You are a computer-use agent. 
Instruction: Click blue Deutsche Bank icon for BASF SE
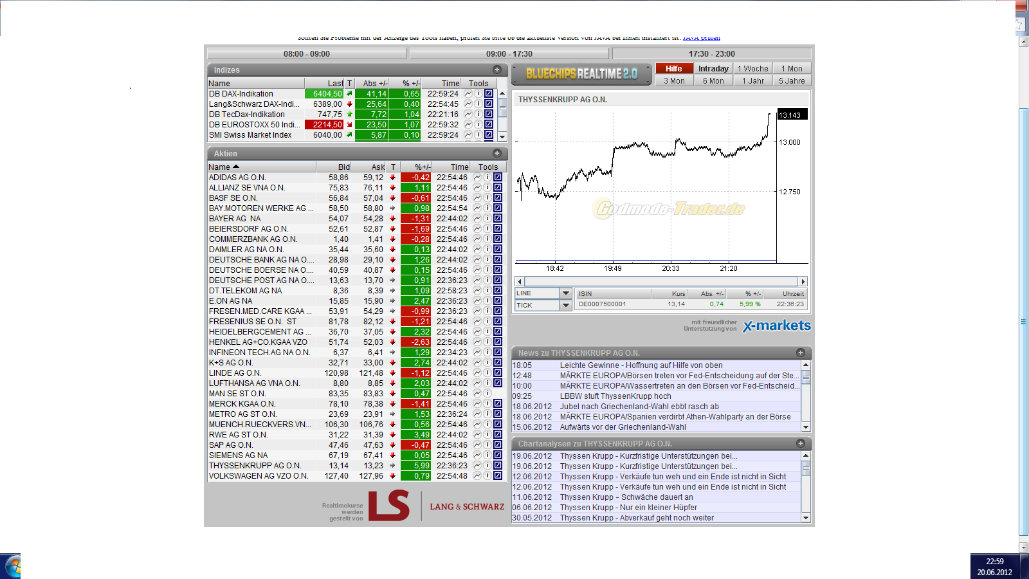(498, 198)
